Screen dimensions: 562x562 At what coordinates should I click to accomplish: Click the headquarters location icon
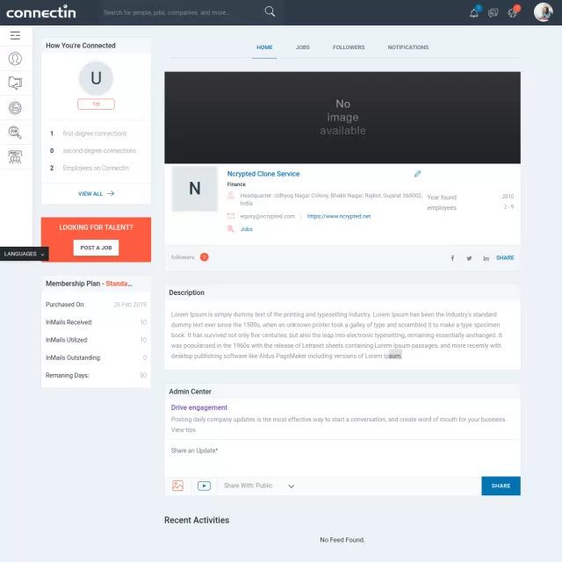[x=231, y=196]
